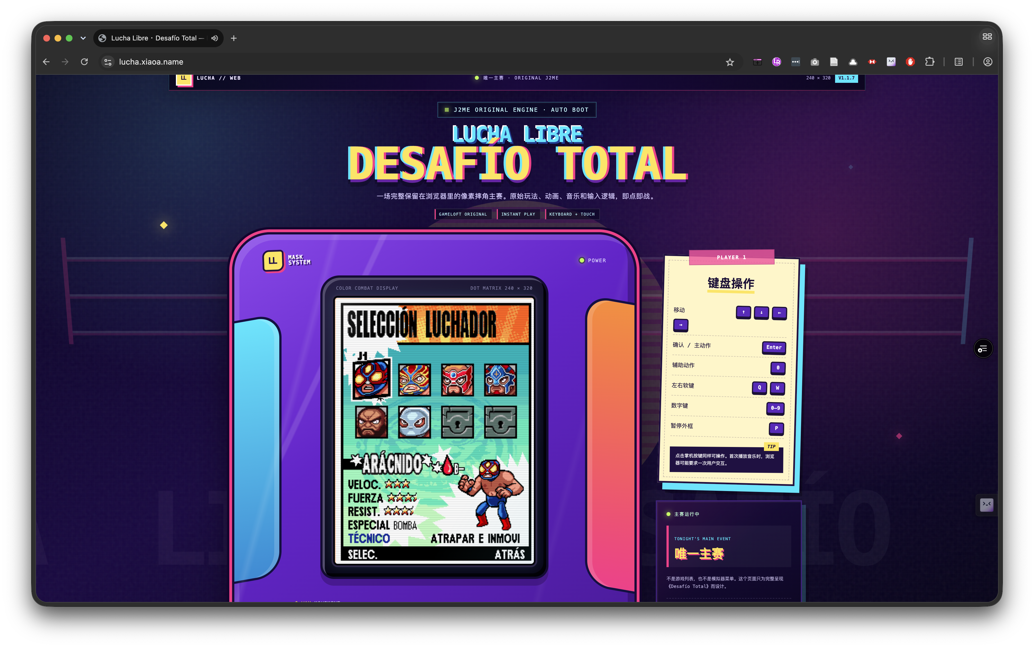Open the white cloud extension
The image size is (1034, 648).
853,62
